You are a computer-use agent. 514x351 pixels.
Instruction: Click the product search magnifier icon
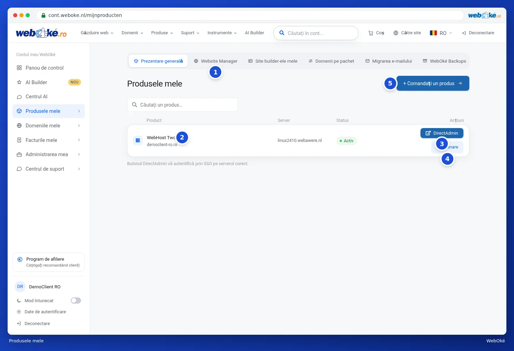(135, 105)
